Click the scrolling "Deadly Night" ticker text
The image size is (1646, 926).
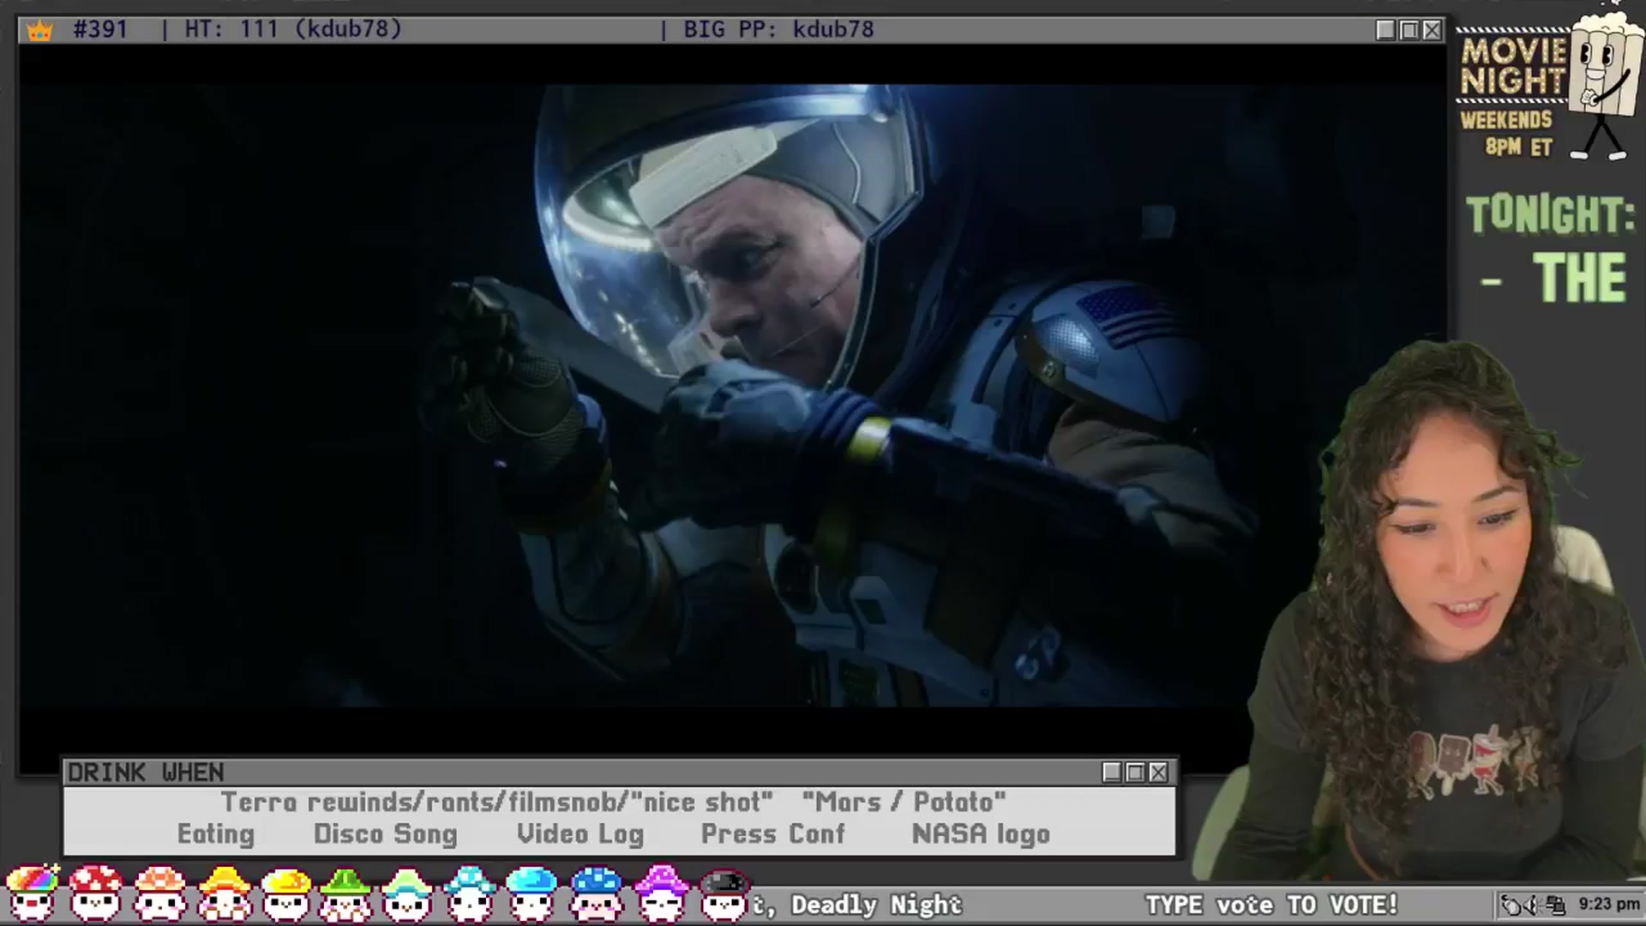pyautogui.click(x=876, y=905)
